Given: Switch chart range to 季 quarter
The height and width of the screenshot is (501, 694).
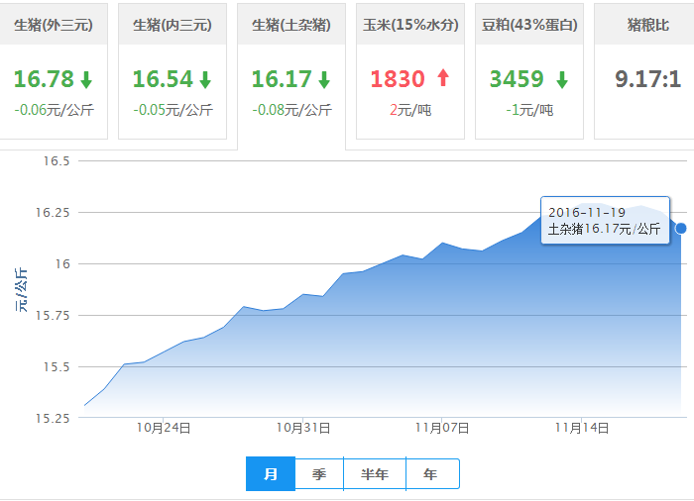Looking at the screenshot, I should 319,474.
